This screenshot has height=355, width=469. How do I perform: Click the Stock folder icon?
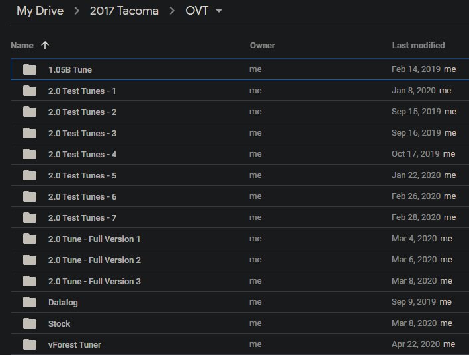tap(30, 324)
